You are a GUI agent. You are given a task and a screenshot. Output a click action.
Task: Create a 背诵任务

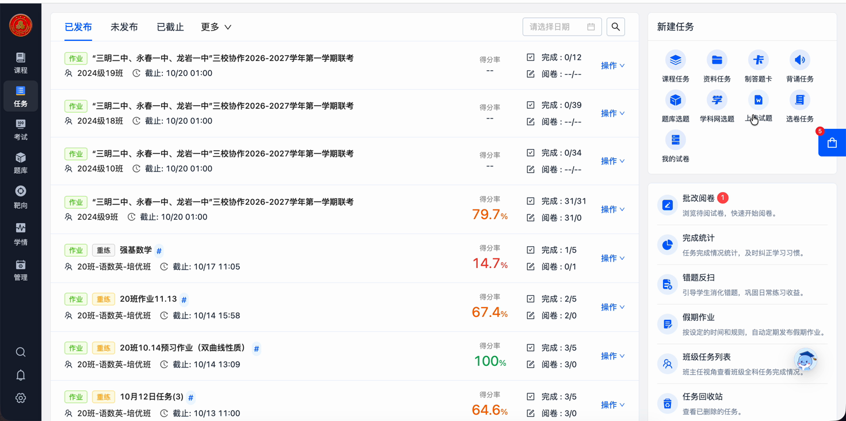point(800,67)
